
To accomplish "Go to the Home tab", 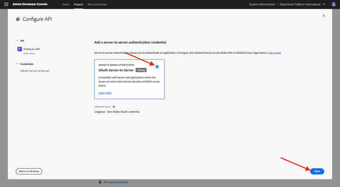I will coord(66,5).
